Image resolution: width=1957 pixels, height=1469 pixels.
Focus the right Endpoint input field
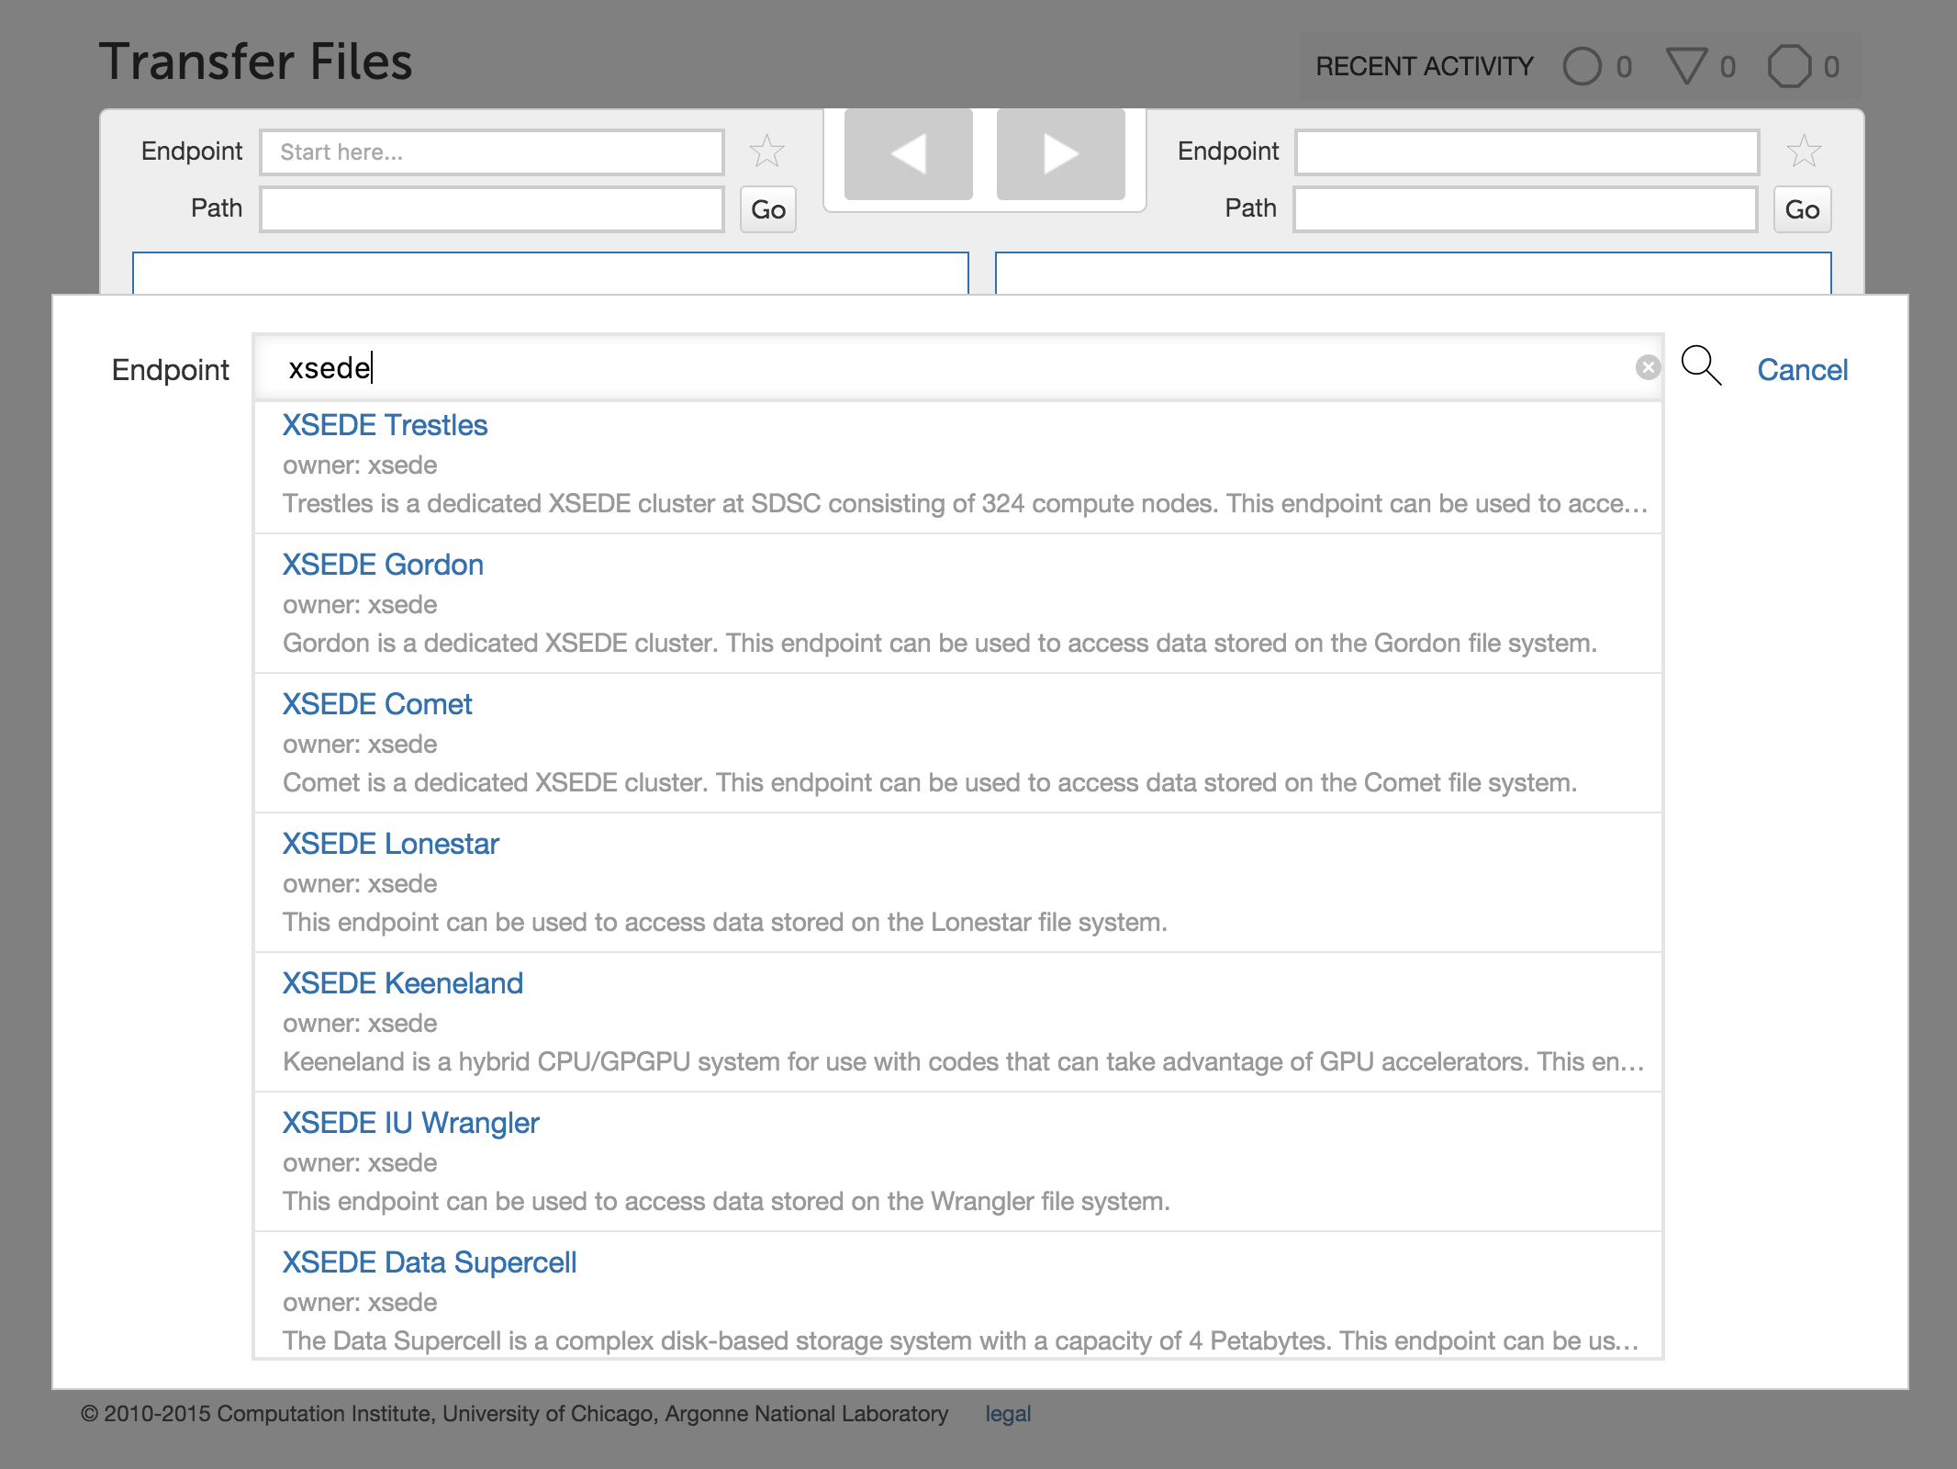coord(1527,152)
